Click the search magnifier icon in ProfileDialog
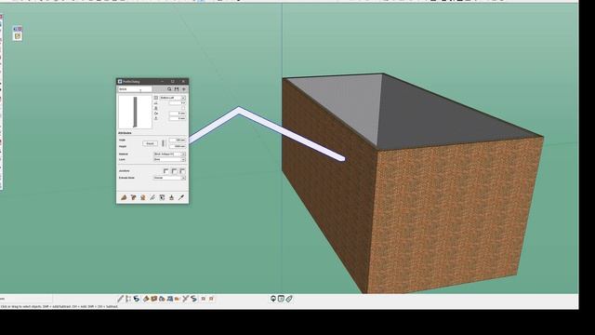 (169, 89)
